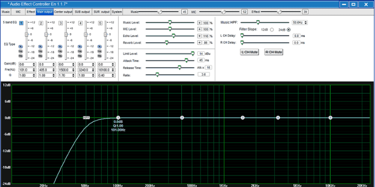Click the L CH Delay value field
This screenshot has width=375, height=187.
click(296, 36)
